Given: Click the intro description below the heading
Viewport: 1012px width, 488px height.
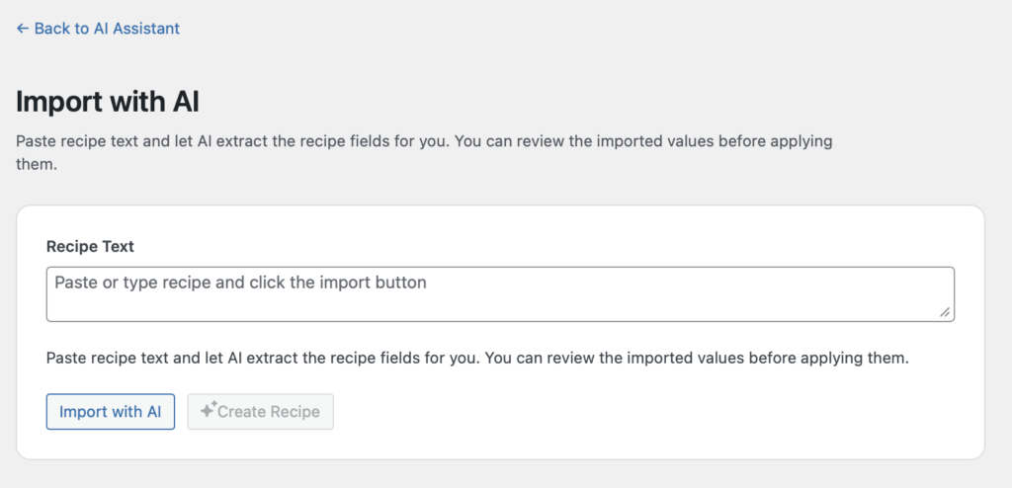Looking at the screenshot, I should 424,153.
